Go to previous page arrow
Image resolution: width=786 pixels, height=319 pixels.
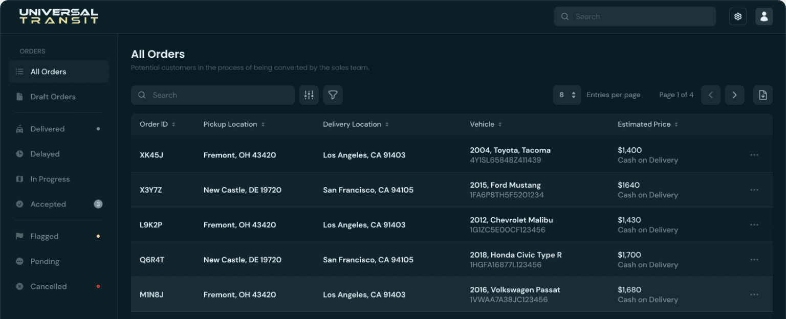pos(710,95)
